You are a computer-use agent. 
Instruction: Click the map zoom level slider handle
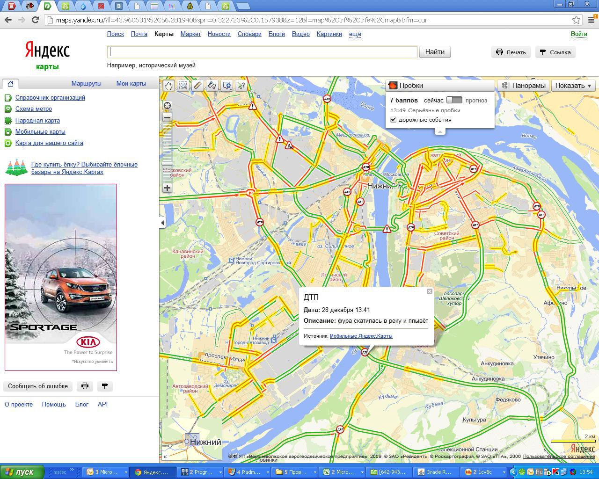click(167, 163)
